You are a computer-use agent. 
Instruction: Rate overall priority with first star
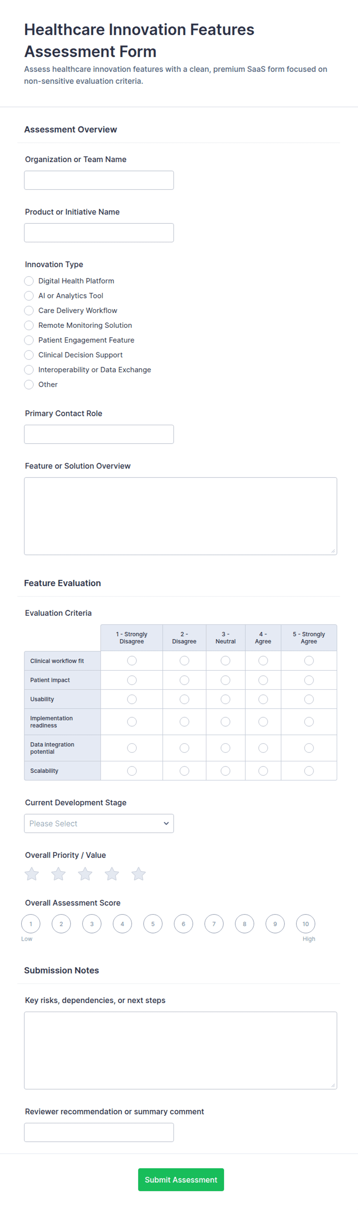pos(32,874)
